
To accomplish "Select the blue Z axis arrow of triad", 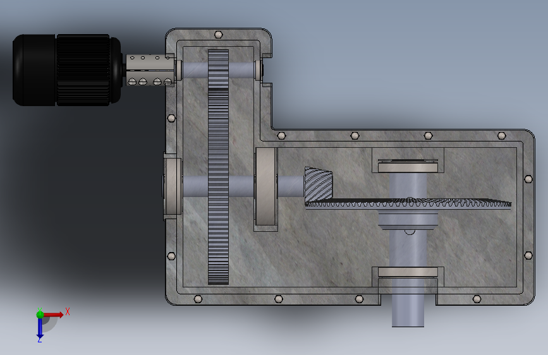I will coord(40,328).
